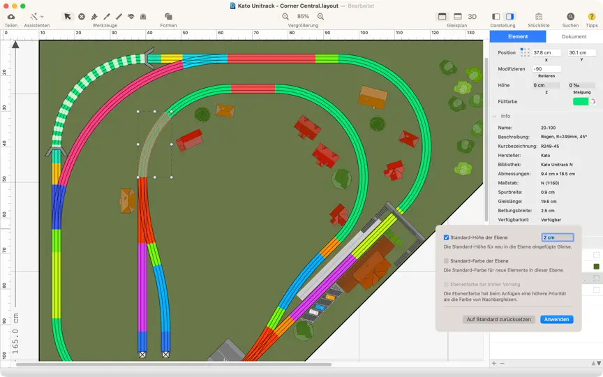Click the Bibliothek value Kato Unitrack N
This screenshot has height=377, width=603.
point(555,165)
